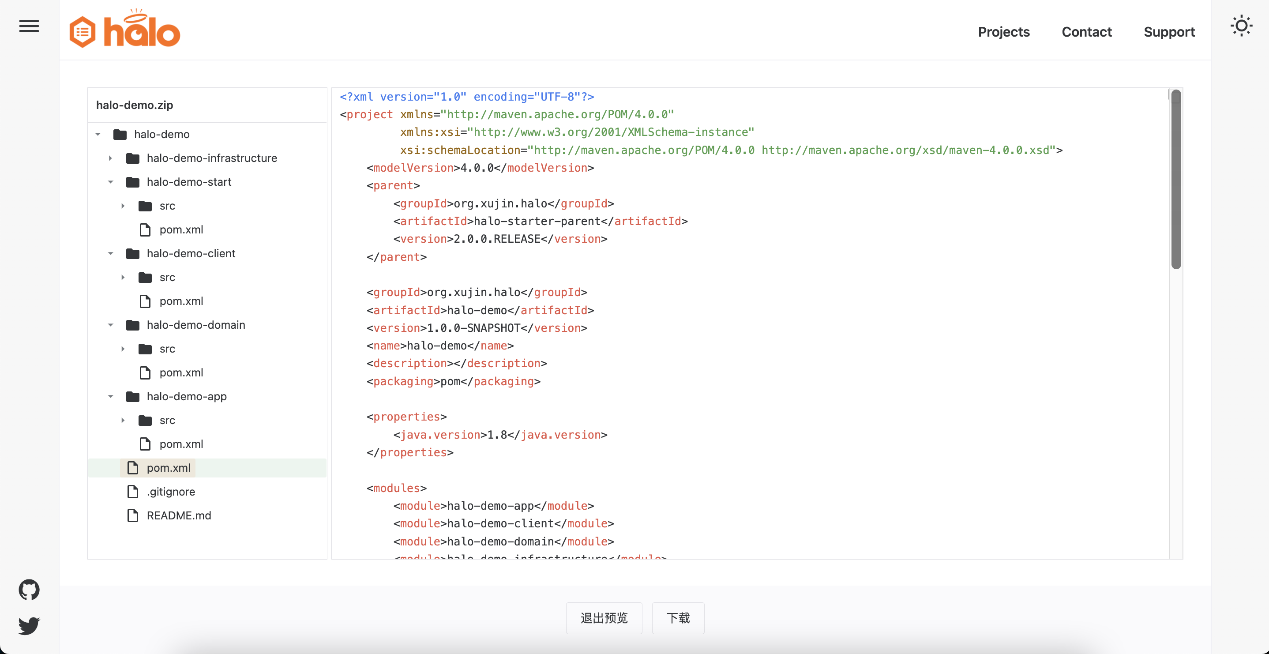
Task: Click the halo-demo-start folder icon
Action: coord(132,182)
